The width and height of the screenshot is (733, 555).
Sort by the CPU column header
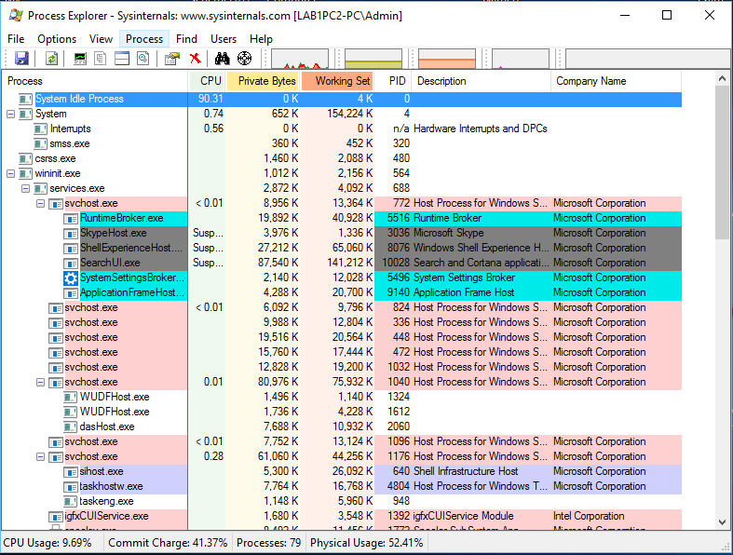click(207, 81)
